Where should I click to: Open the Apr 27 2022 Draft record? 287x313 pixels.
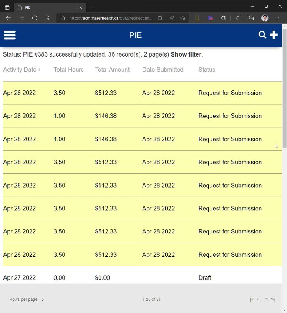click(x=20, y=278)
